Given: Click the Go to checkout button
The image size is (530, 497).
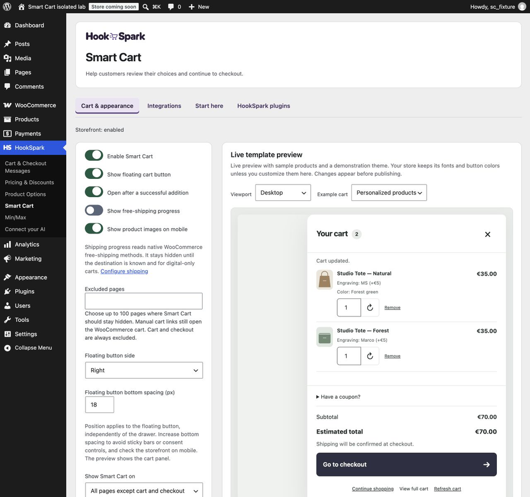Looking at the screenshot, I should (406, 464).
